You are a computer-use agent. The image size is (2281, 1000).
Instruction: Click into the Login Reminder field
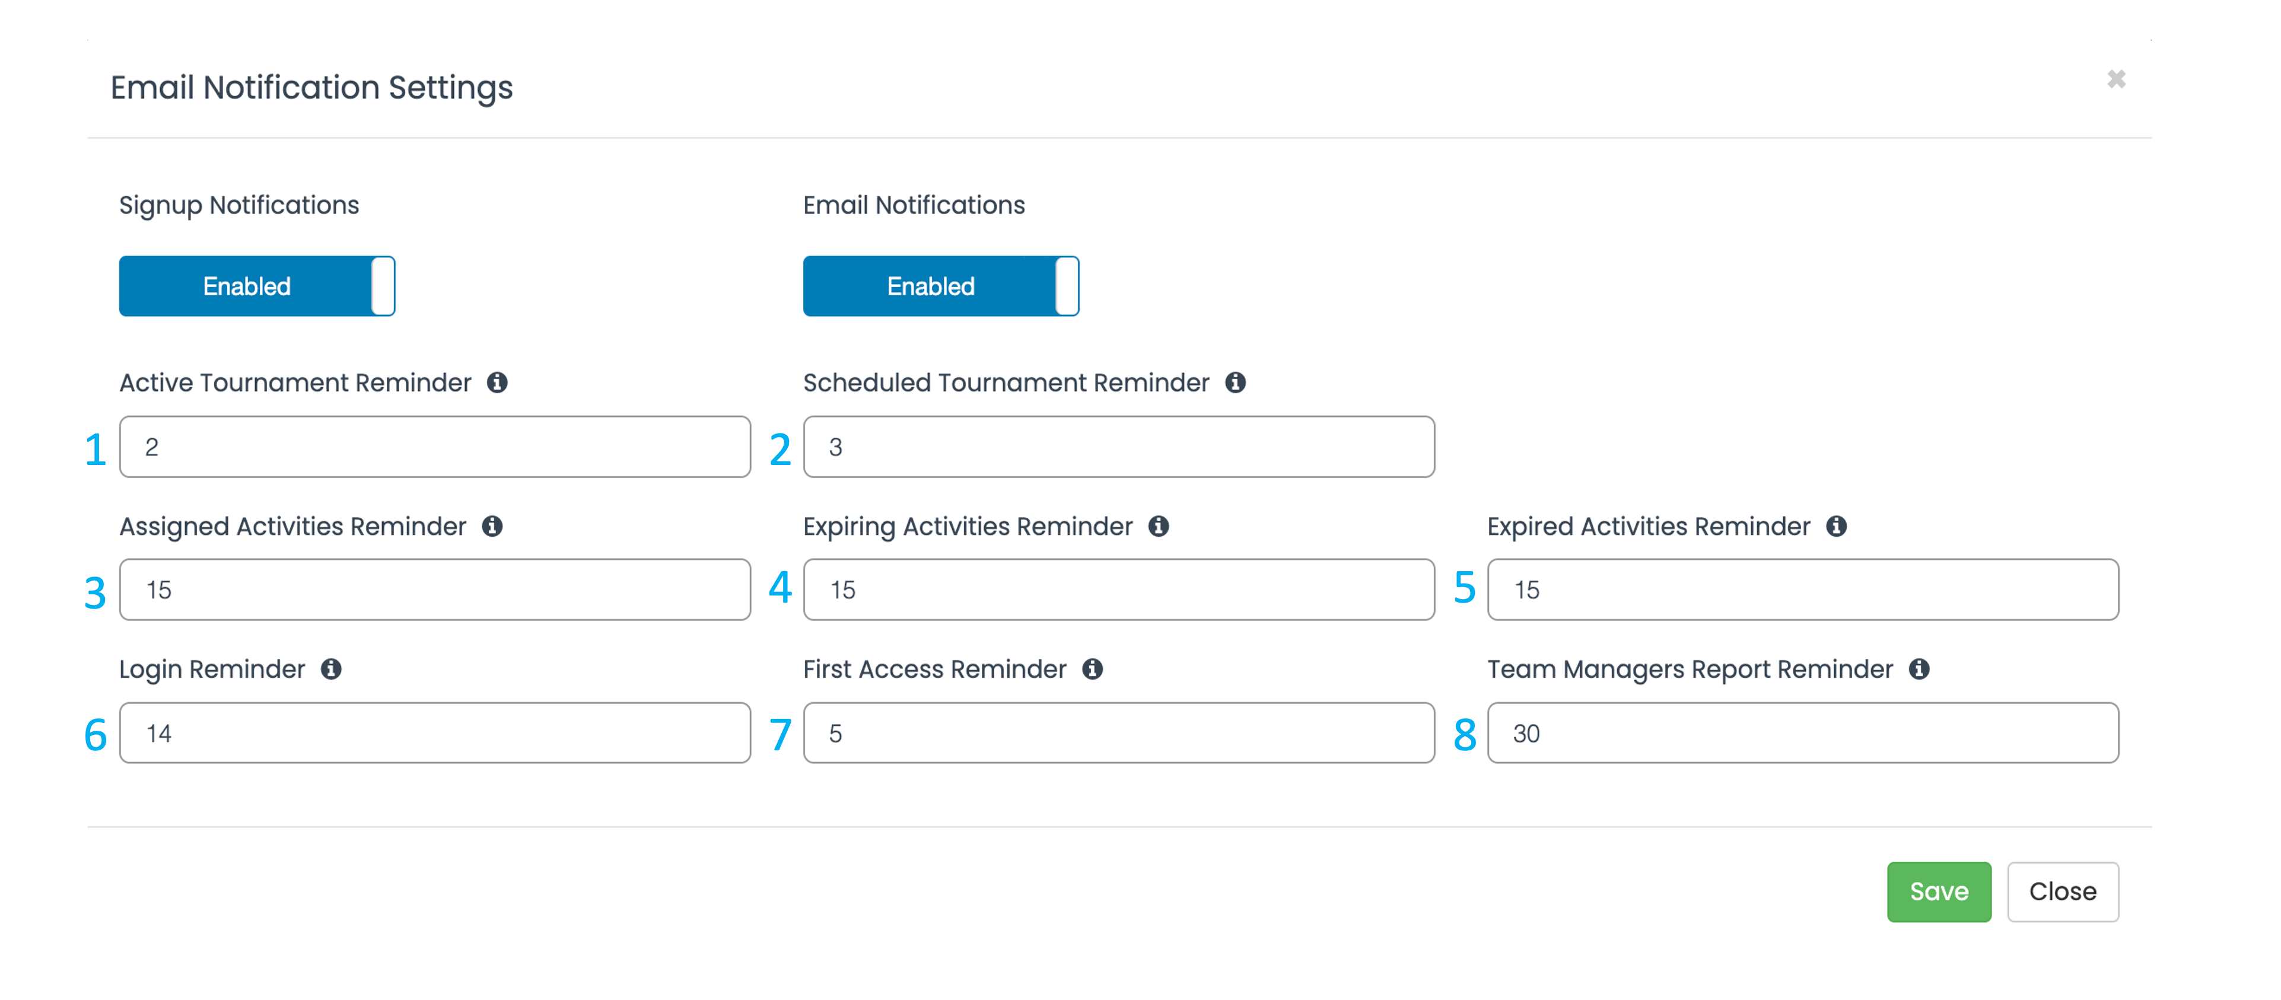(x=435, y=733)
